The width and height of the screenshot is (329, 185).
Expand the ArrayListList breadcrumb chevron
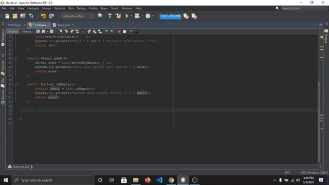[x=31, y=166]
